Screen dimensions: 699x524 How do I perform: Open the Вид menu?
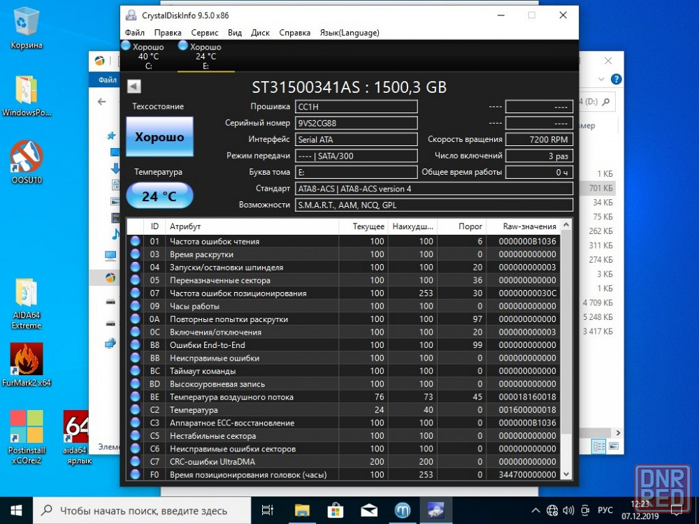pos(234,33)
